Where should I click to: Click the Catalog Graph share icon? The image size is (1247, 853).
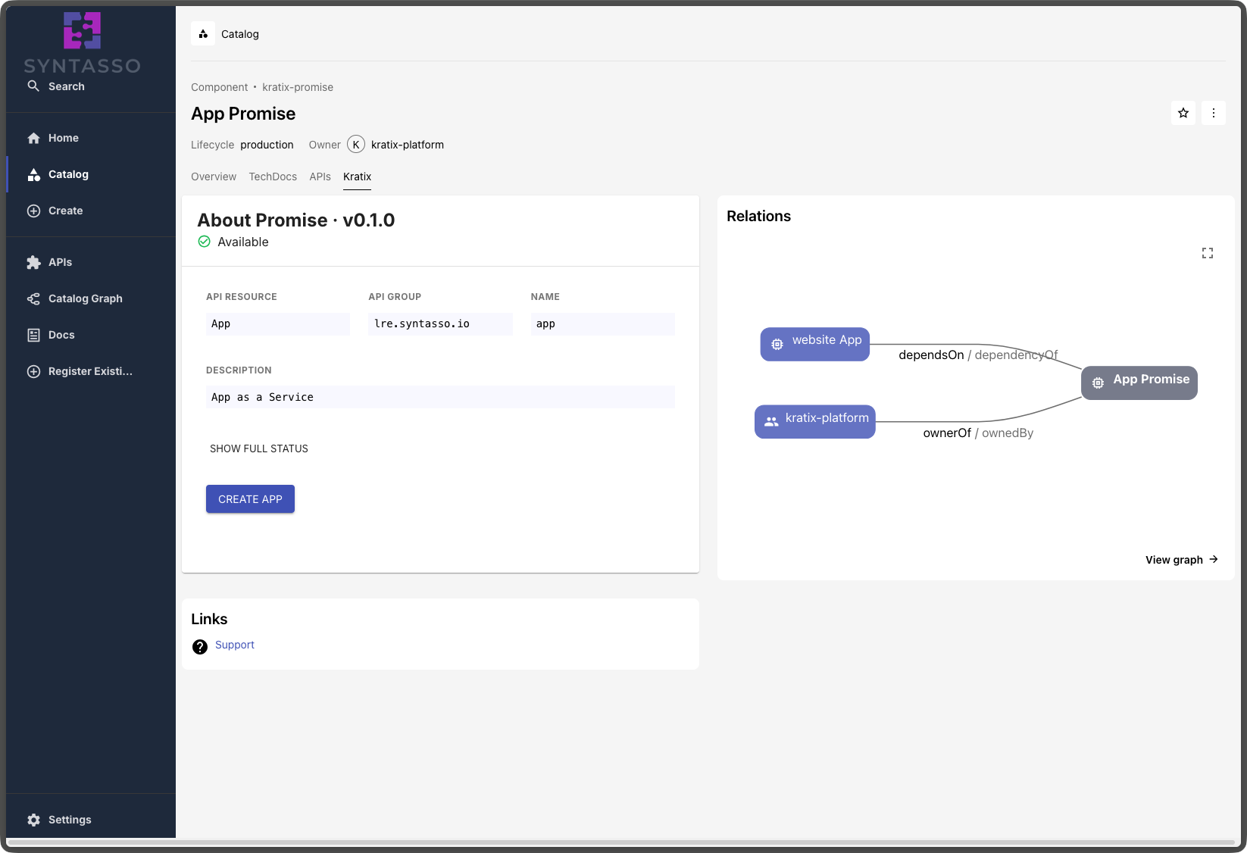tap(33, 298)
